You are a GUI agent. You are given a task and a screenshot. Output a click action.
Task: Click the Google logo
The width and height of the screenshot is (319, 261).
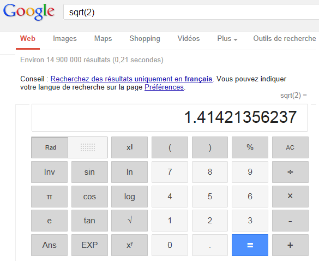pyautogui.click(x=29, y=12)
